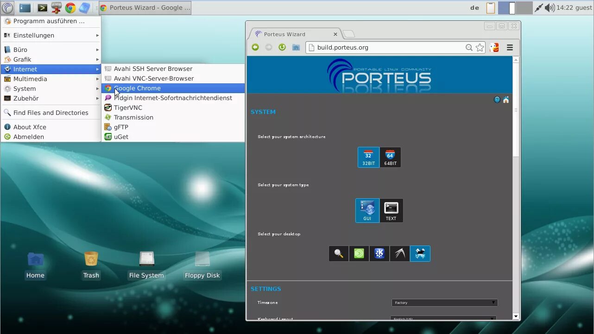Click Programm ausführen menu entry
The image size is (594, 334).
point(51,21)
